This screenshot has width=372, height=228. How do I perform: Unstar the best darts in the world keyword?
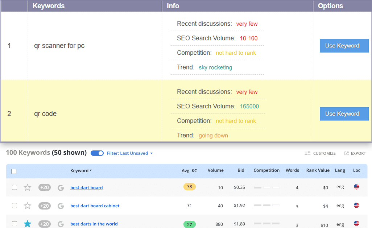pyautogui.click(x=28, y=224)
